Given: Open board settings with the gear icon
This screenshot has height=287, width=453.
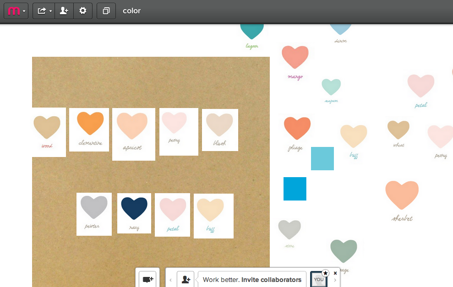Looking at the screenshot, I should pos(83,11).
